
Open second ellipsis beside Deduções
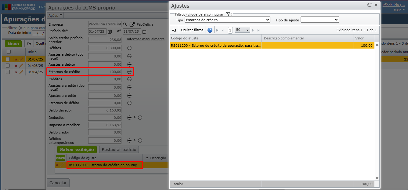(x=140, y=118)
